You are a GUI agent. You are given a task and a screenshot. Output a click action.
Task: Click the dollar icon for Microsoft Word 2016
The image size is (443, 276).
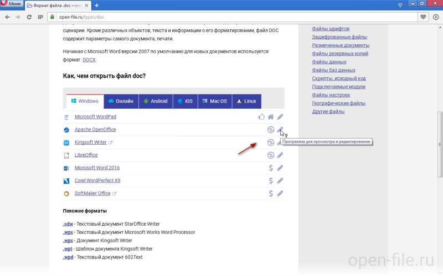tap(271, 168)
